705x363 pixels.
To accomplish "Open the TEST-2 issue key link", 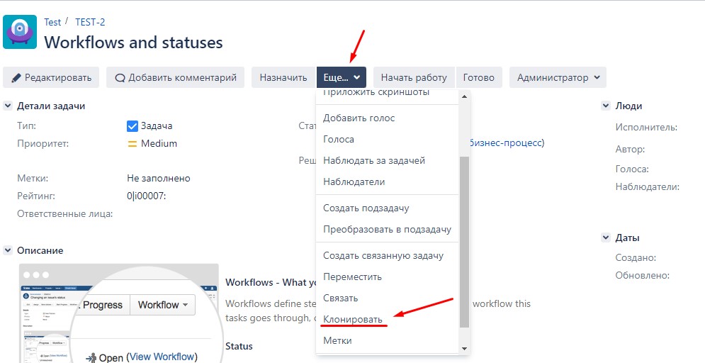I will tap(90, 22).
